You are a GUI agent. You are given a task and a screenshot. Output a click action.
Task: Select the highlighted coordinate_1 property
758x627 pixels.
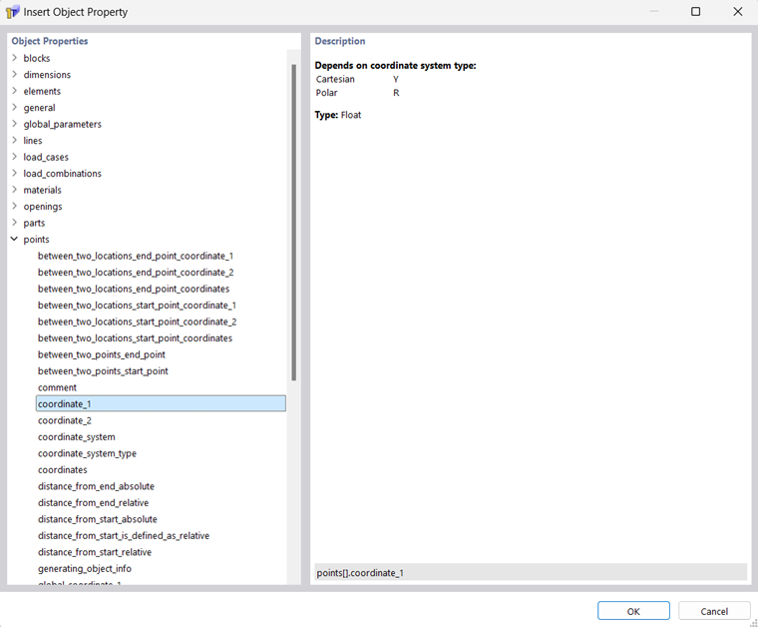161,403
